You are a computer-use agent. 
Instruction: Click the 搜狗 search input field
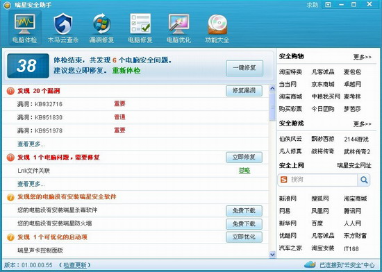(323, 180)
